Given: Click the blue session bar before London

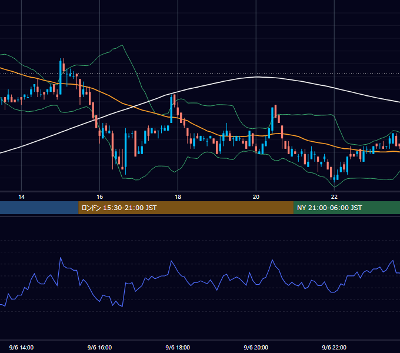Looking at the screenshot, I should pyautogui.click(x=39, y=208).
